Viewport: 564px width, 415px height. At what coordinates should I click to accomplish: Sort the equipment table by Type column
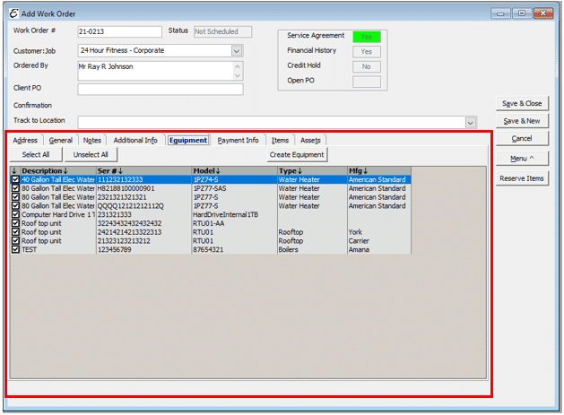click(x=312, y=170)
